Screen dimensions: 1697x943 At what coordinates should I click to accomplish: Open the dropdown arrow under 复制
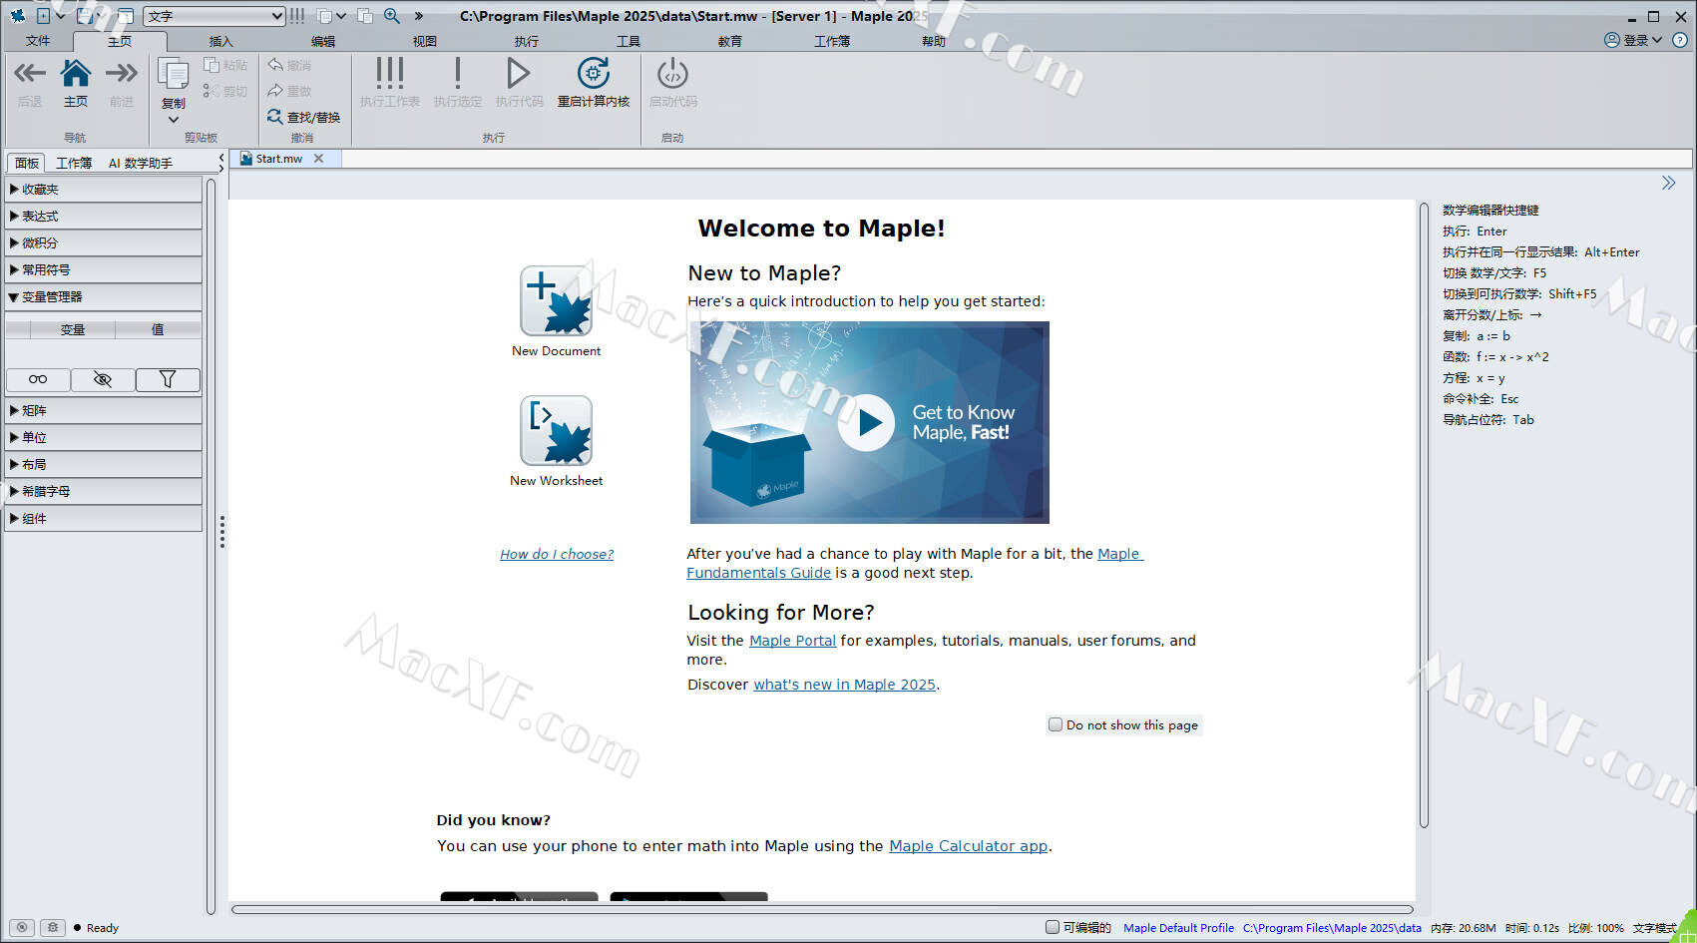[174, 120]
